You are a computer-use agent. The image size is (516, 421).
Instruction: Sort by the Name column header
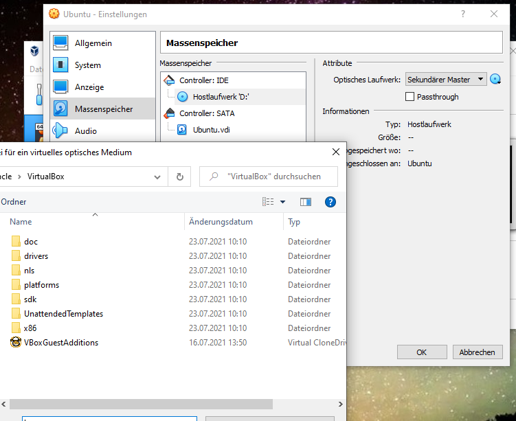point(21,222)
